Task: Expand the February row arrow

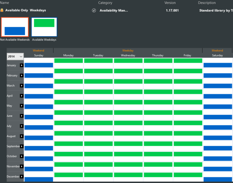Action: [x=22, y=76]
